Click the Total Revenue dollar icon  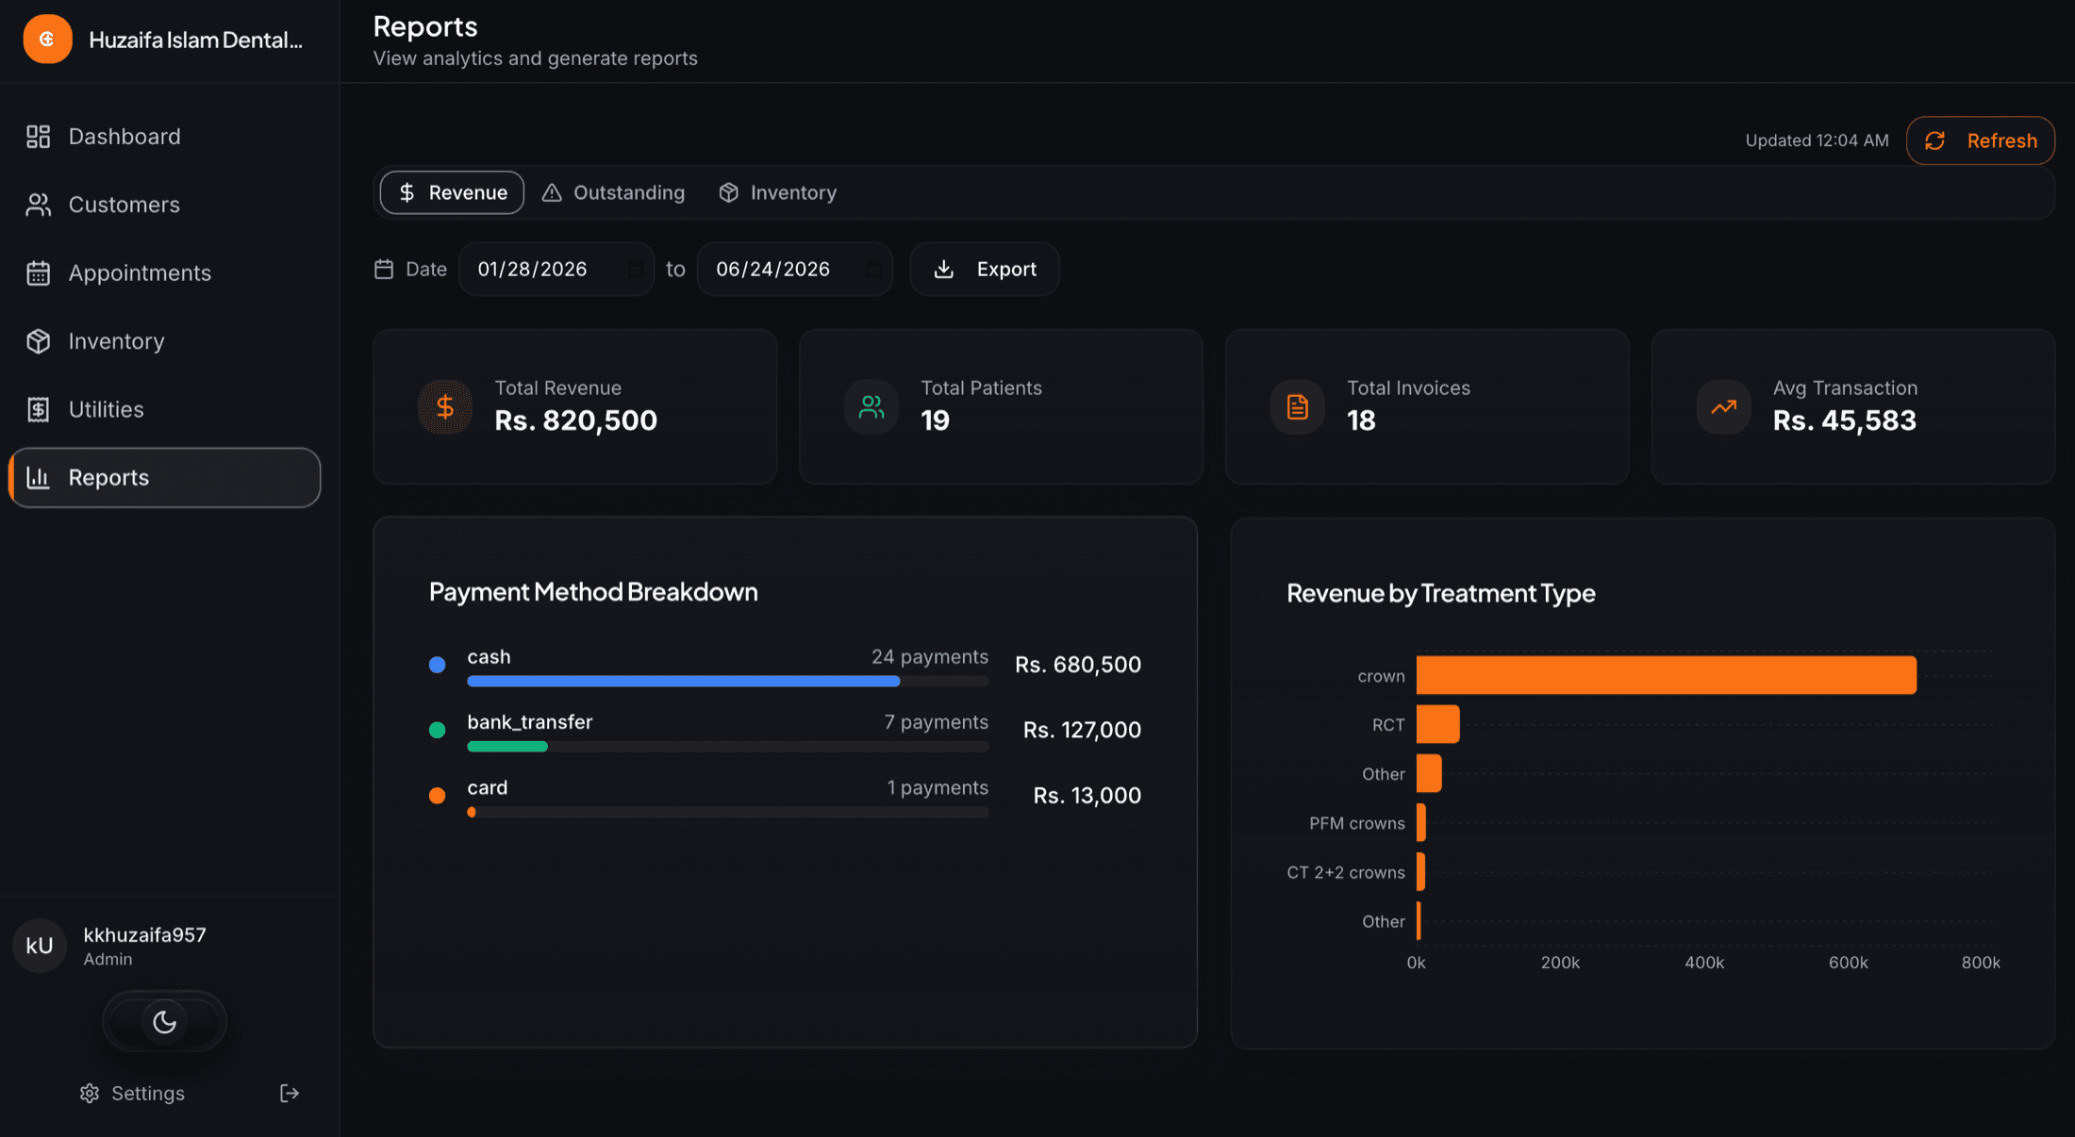445,406
